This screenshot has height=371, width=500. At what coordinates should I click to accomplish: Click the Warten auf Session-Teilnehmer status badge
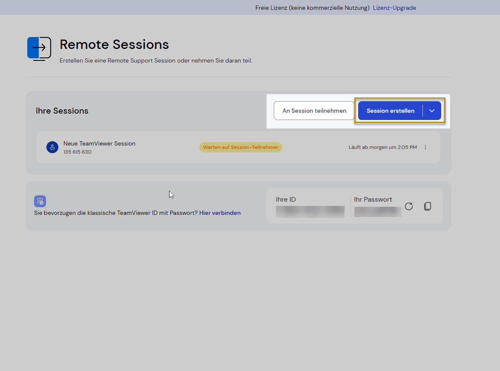coord(241,147)
